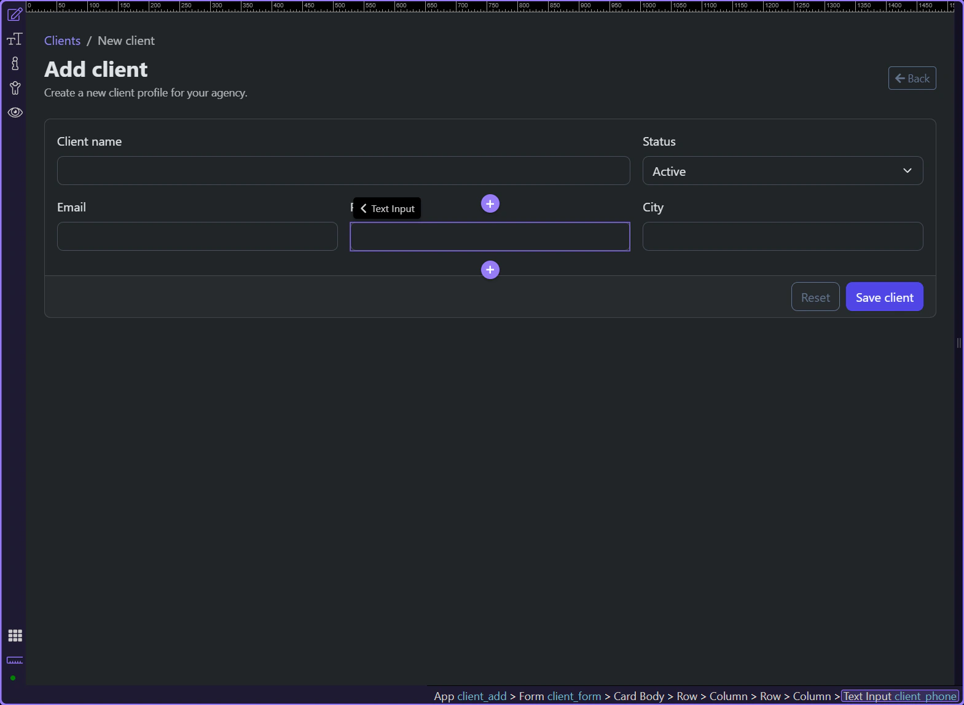
Task: Toggle the ruler display icon
Action: [x=15, y=660]
